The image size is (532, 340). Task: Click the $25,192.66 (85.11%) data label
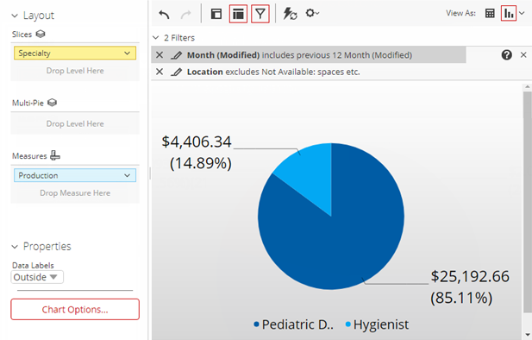click(470, 287)
